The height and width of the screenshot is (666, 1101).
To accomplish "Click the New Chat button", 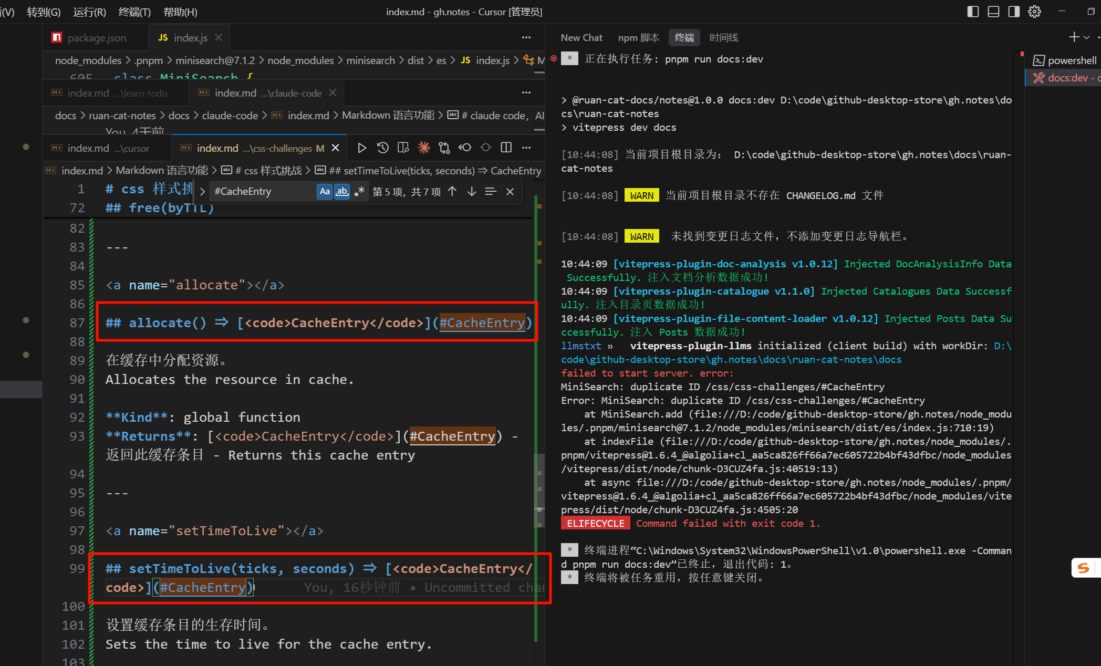I will (581, 38).
